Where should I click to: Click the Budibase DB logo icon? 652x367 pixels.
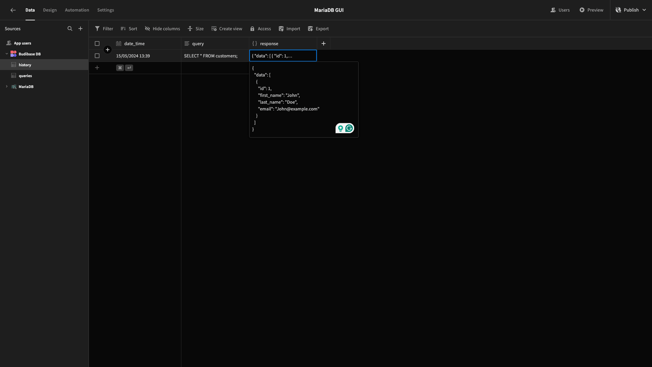14,54
